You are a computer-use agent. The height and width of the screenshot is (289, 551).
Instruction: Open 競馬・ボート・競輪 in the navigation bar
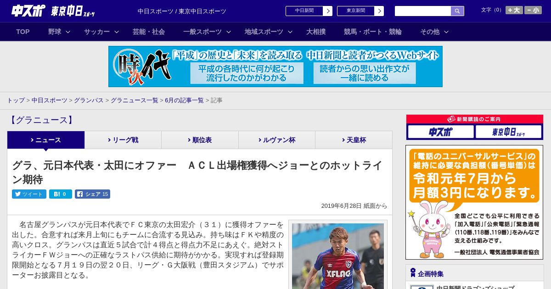pyautogui.click(x=373, y=32)
